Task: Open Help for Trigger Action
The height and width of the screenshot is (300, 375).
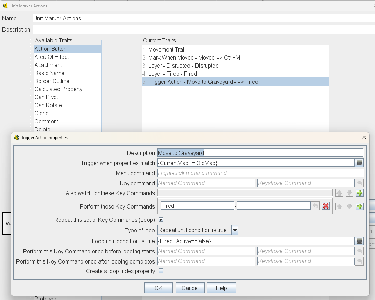Action: pos(221,288)
